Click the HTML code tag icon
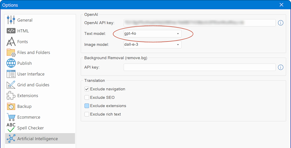Screen dimensions: 291x148 coord(11,31)
